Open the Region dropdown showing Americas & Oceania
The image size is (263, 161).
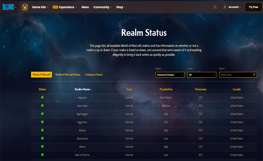[x=170, y=75]
